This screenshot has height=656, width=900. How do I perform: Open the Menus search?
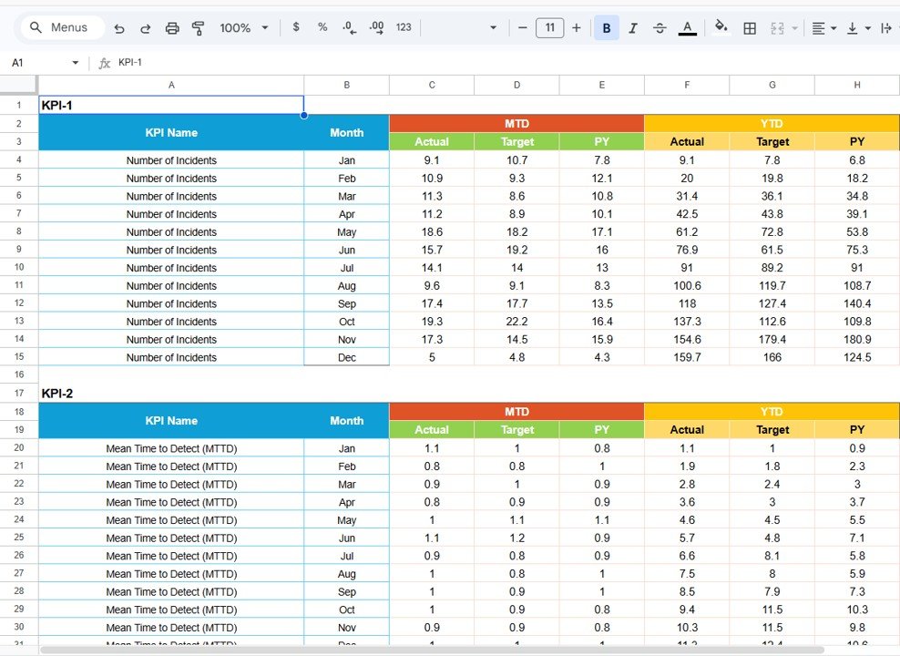[61, 27]
